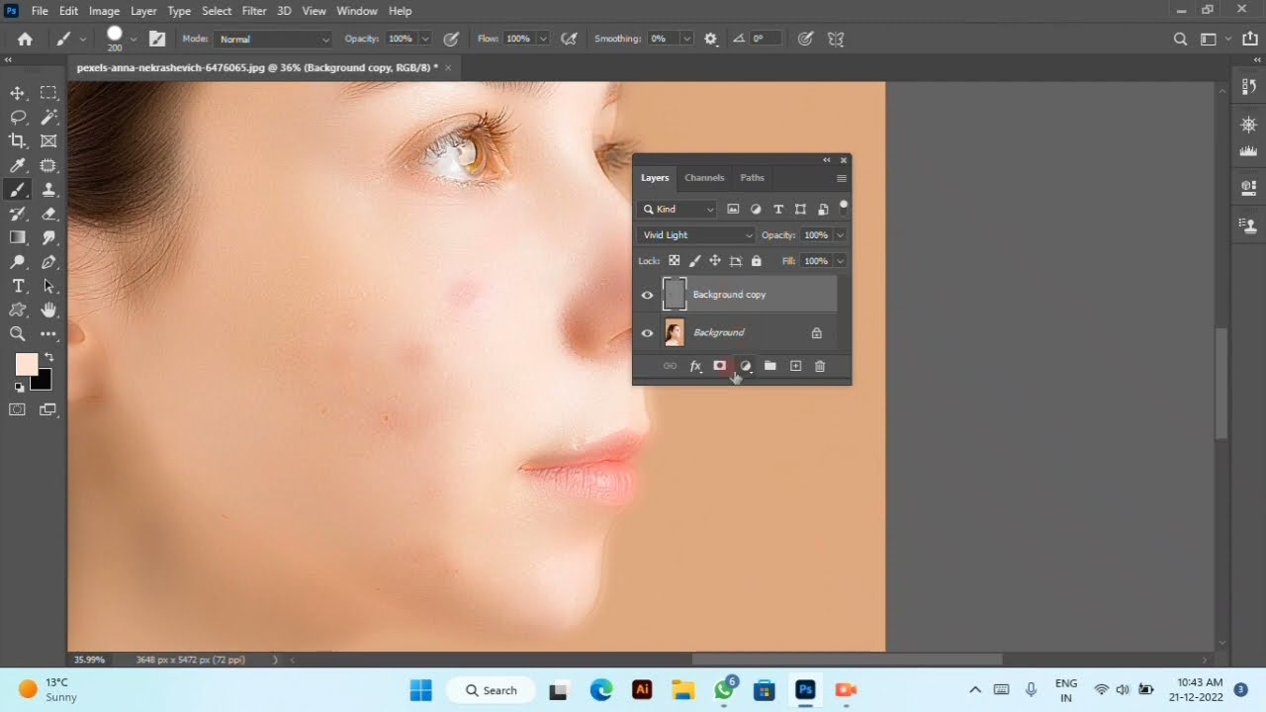
Task: Select the Clone Stamp tool
Action: pyautogui.click(x=48, y=190)
